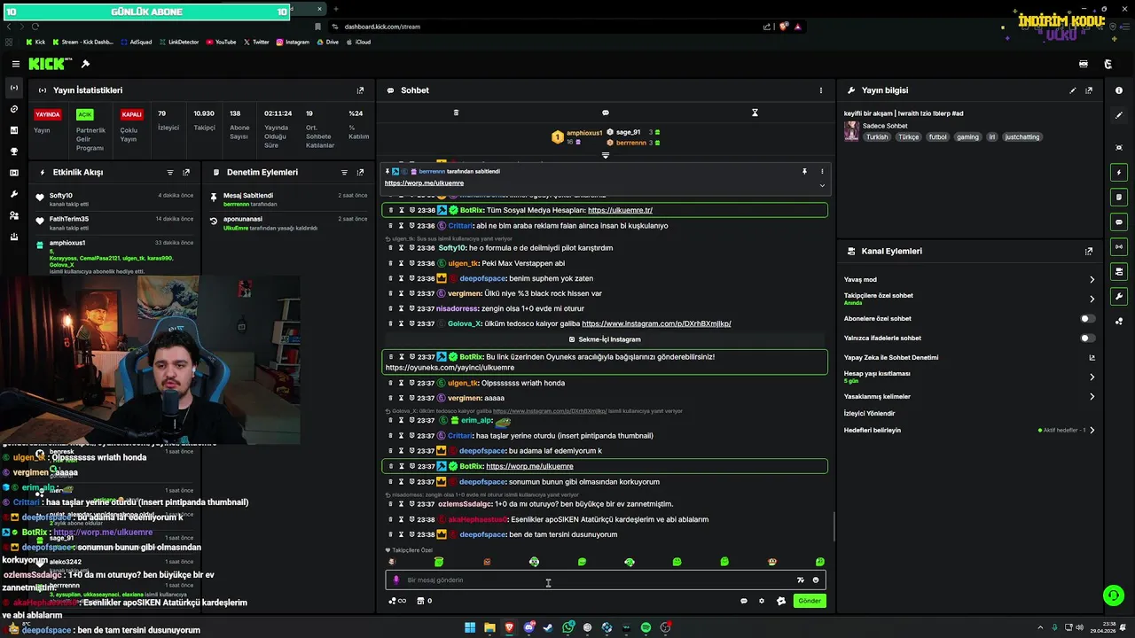Collapse the chat leaderboard with the arrow

[x=606, y=155]
